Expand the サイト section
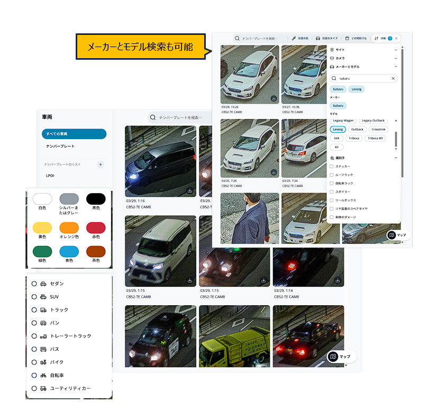Screen dimensions: 437x420 (396, 50)
